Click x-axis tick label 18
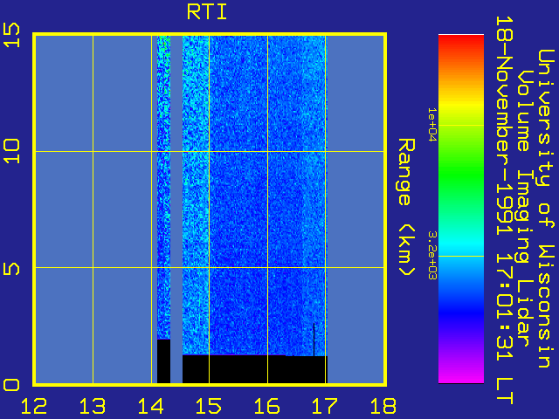559x419 pixels. 383,406
